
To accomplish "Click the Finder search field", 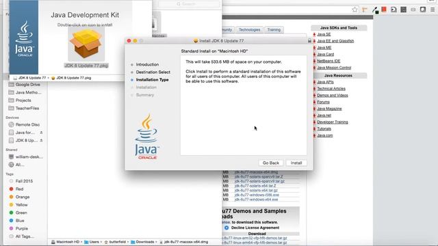I will 189,4.
